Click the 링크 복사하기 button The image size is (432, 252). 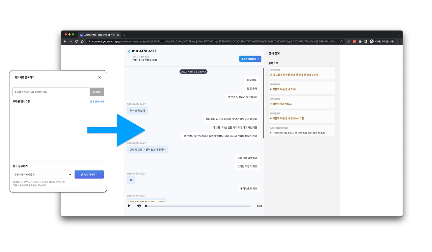89,175
